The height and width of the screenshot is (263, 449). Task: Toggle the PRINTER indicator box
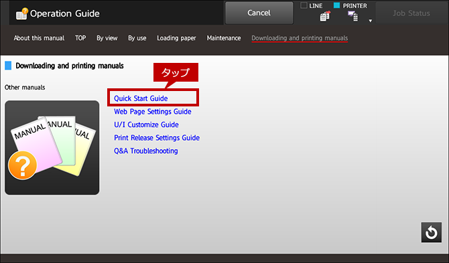(336, 5)
